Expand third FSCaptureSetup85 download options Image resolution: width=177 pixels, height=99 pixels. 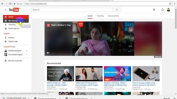tap(91, 98)
